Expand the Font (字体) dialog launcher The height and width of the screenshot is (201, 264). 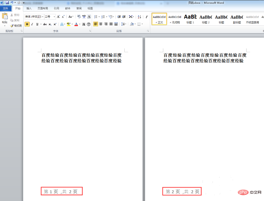click(x=89, y=31)
